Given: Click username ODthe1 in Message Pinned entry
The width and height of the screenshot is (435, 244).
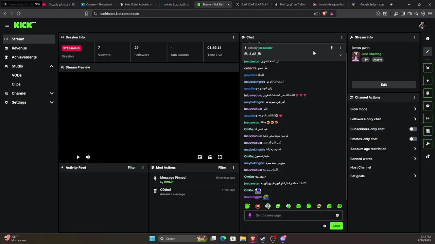Looking at the screenshot, I should coord(169,182).
